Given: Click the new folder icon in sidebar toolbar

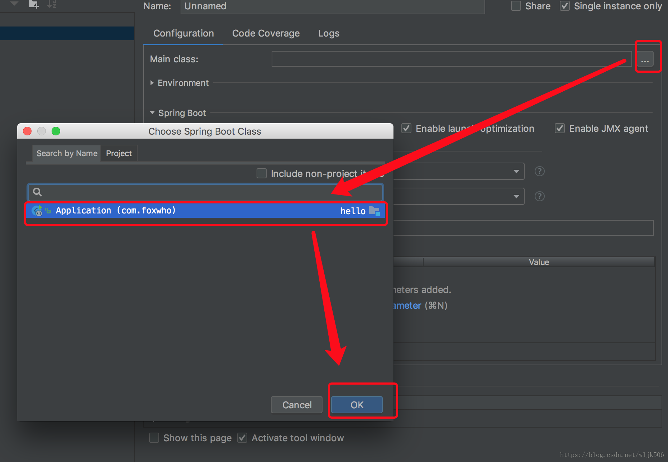Looking at the screenshot, I should tap(33, 4).
